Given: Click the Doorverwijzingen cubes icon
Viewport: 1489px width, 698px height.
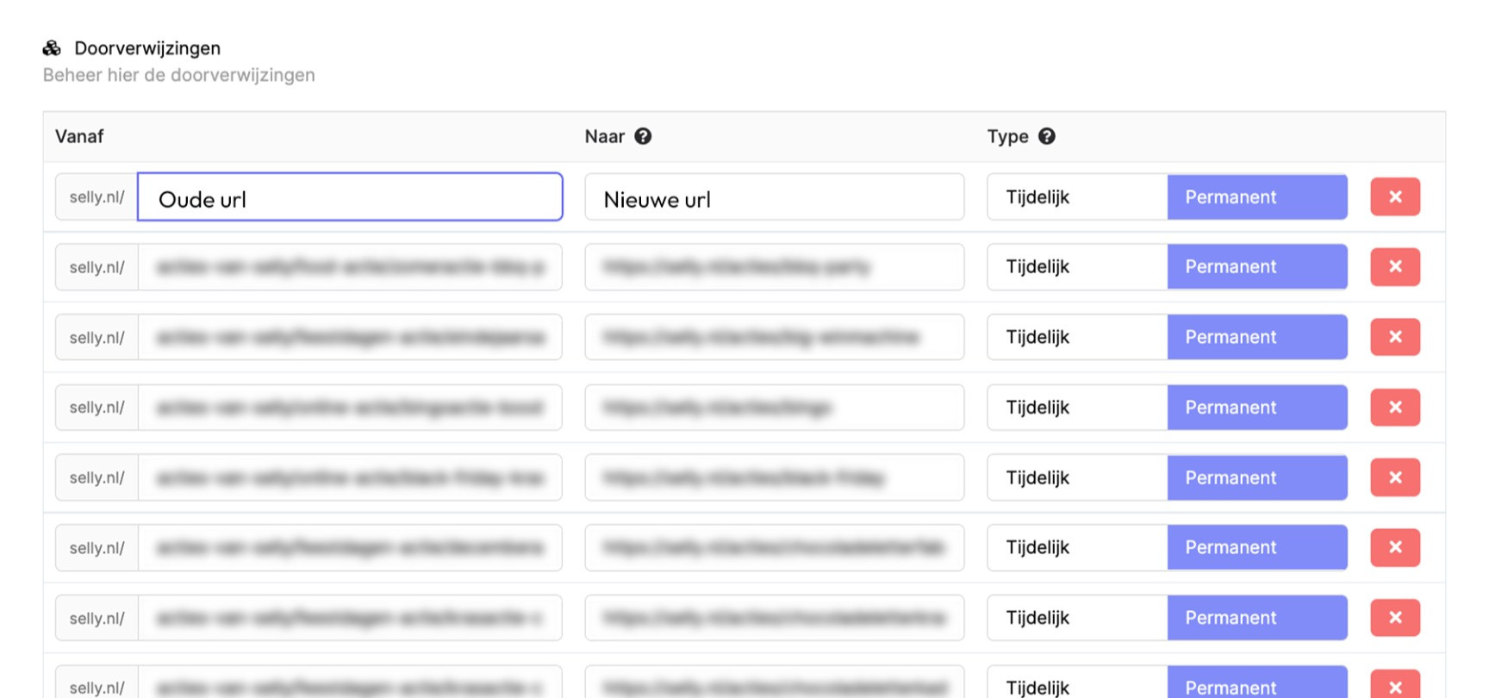Looking at the screenshot, I should coord(52,48).
